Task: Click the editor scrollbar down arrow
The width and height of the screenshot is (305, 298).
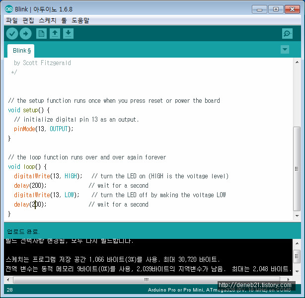Action: tap(297, 216)
